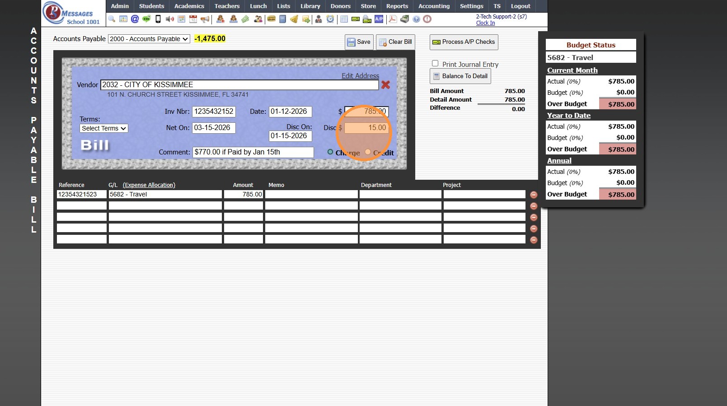Delete the 5682 - Travel allocation row
The height and width of the screenshot is (406, 727).
[534, 195]
